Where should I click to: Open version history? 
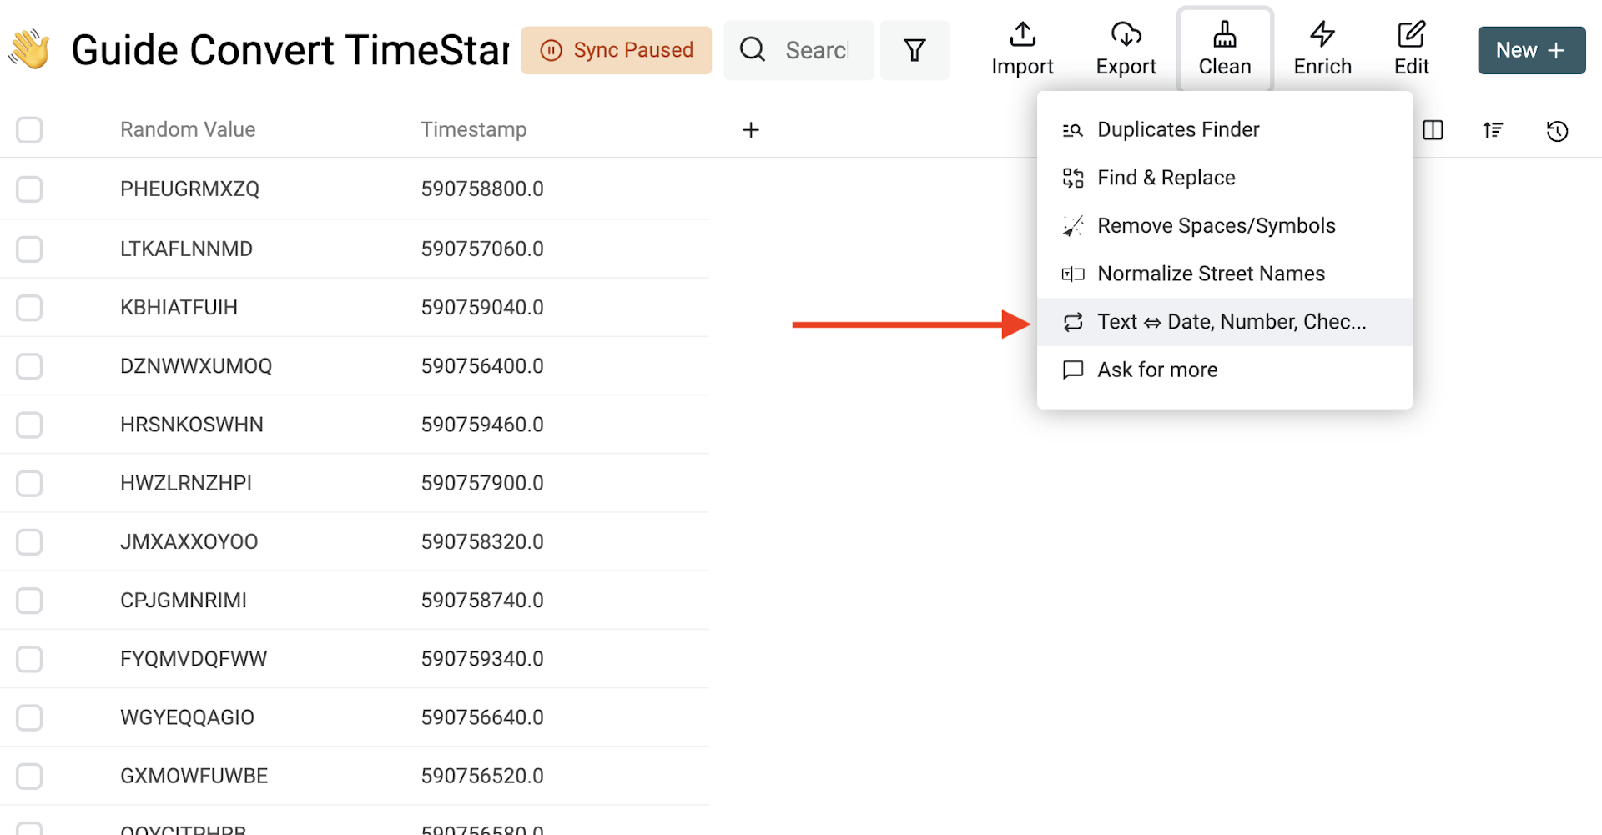coord(1557,130)
